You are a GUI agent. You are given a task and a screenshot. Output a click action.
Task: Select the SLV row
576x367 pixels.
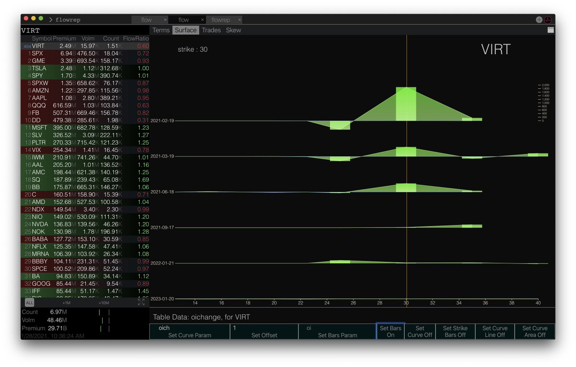[x=85, y=135]
